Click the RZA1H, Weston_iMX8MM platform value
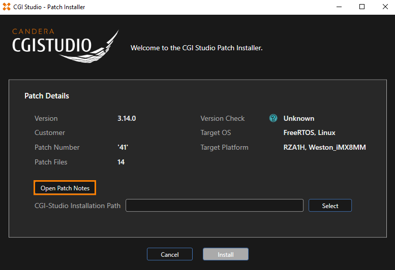 coord(324,147)
